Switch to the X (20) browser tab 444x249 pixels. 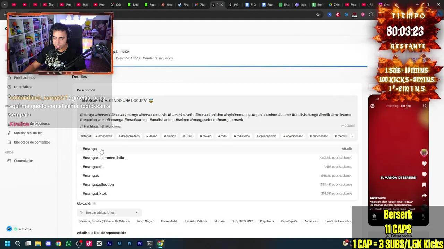point(116,5)
